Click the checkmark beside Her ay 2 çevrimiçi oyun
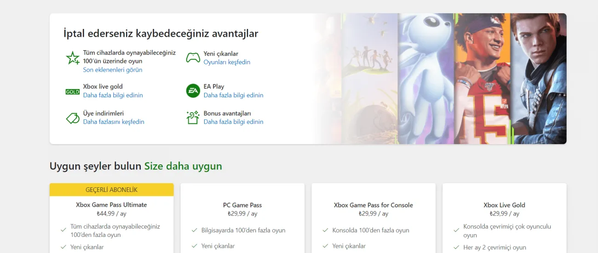Screen dimensions: 598x253 (456, 247)
